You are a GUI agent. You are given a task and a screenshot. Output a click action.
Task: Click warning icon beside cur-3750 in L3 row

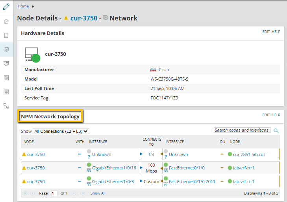[24, 154]
